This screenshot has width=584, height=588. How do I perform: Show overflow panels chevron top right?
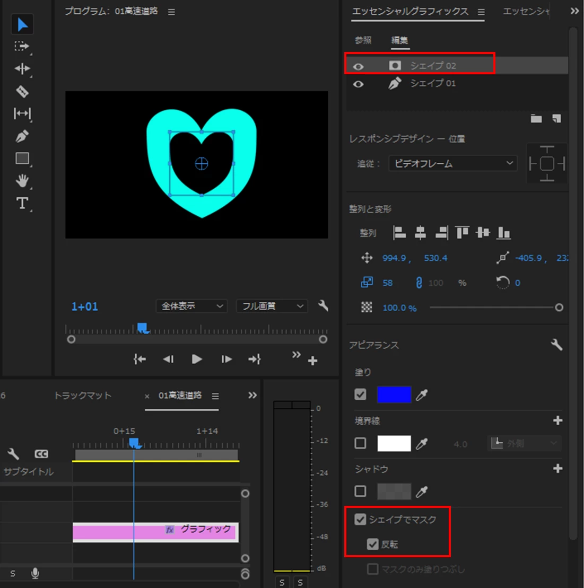[574, 11]
